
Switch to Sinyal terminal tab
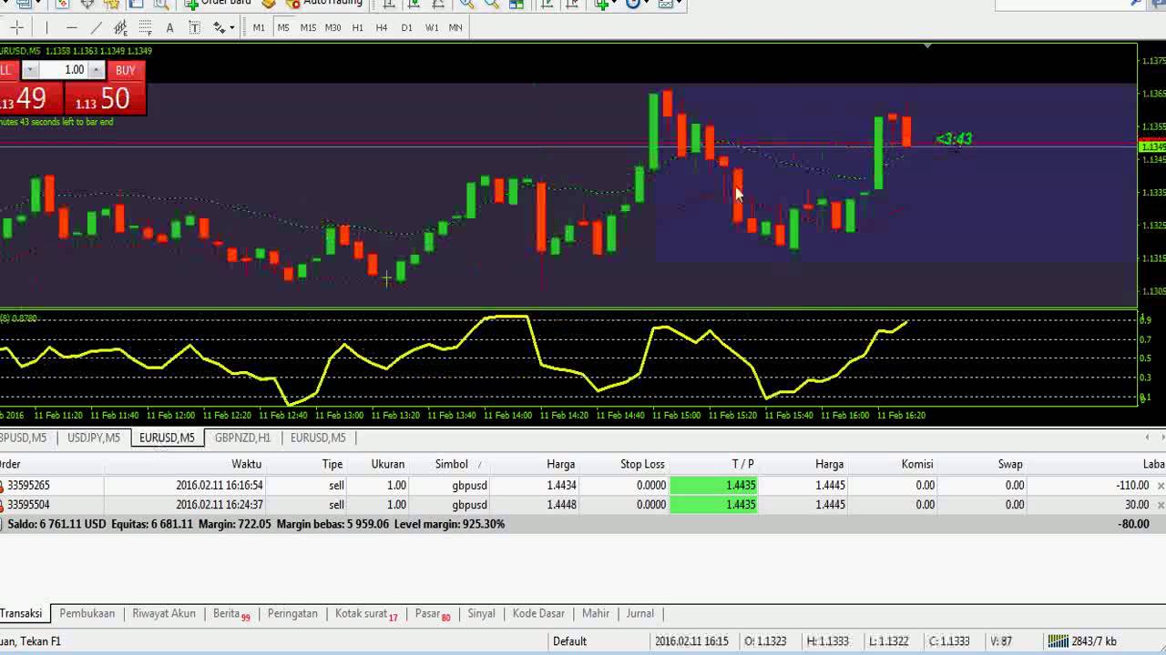[x=481, y=613]
